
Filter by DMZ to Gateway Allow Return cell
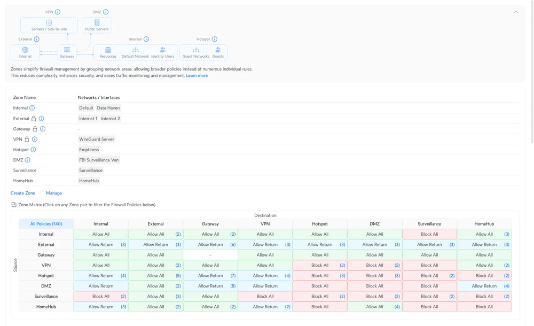click(210, 286)
